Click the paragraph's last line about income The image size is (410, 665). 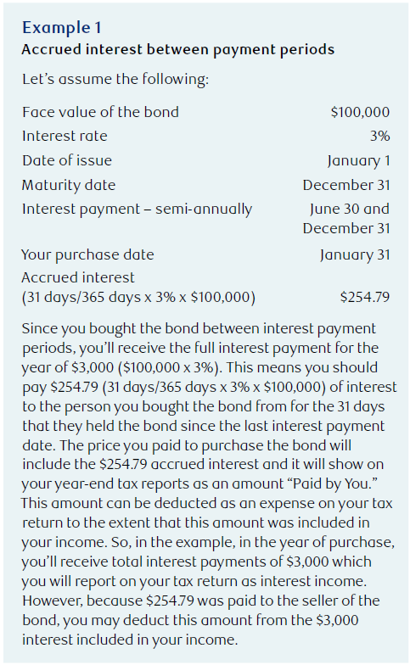(130, 640)
